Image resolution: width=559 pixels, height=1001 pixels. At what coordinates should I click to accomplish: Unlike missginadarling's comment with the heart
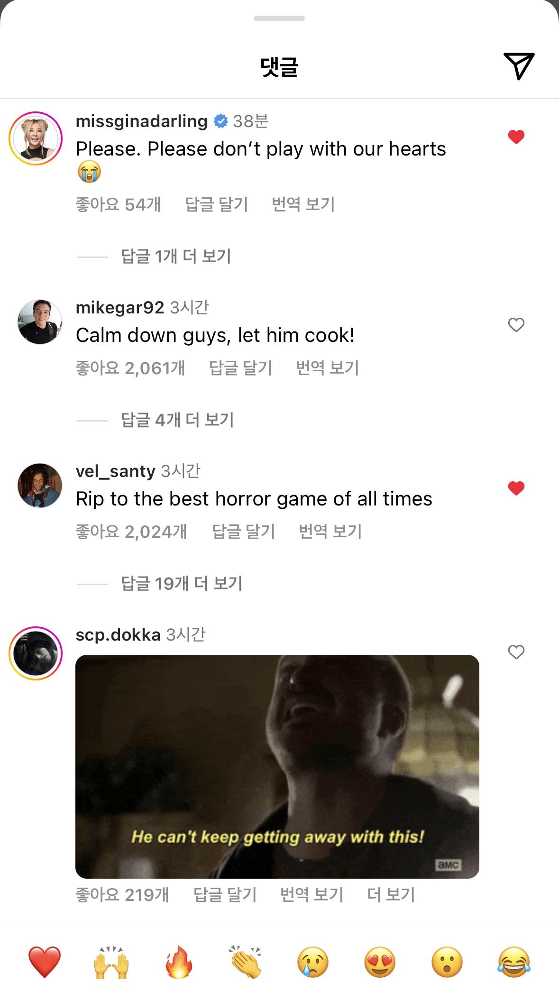coord(516,137)
